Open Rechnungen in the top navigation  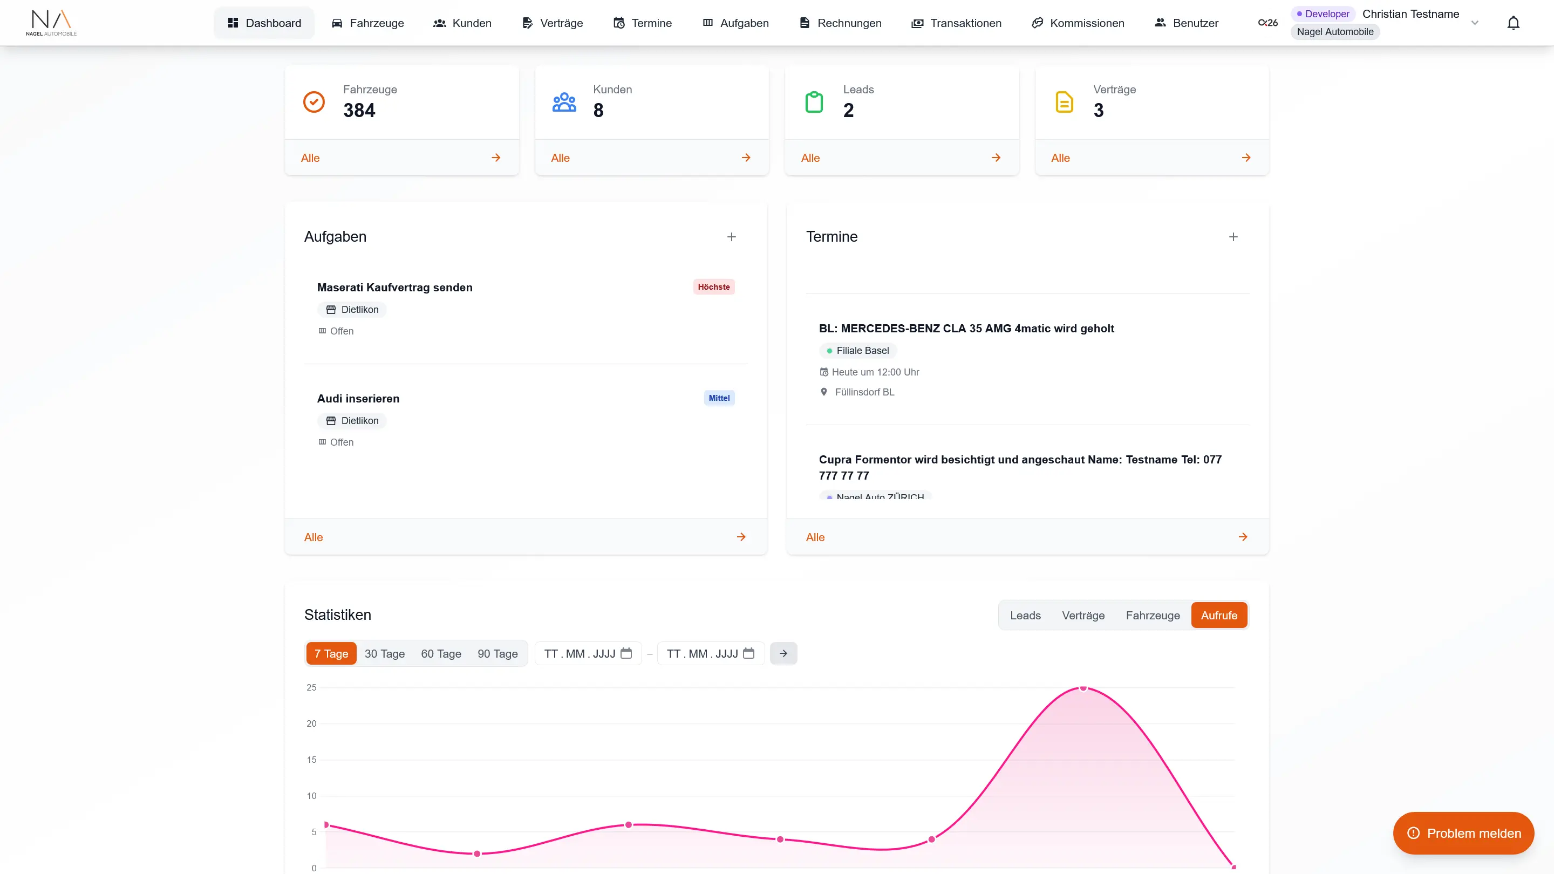point(840,23)
